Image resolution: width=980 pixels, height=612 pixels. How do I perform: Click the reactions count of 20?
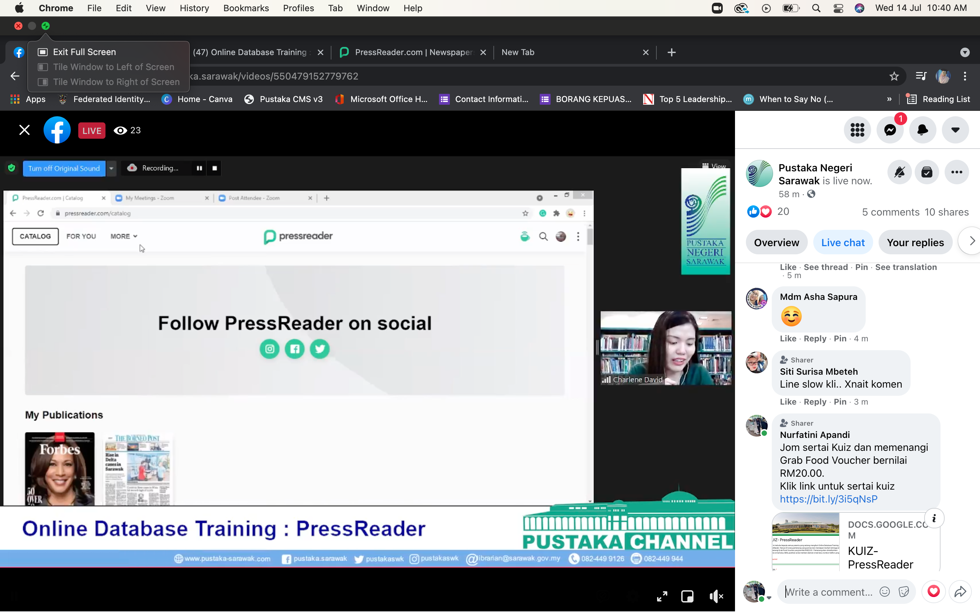[783, 211]
